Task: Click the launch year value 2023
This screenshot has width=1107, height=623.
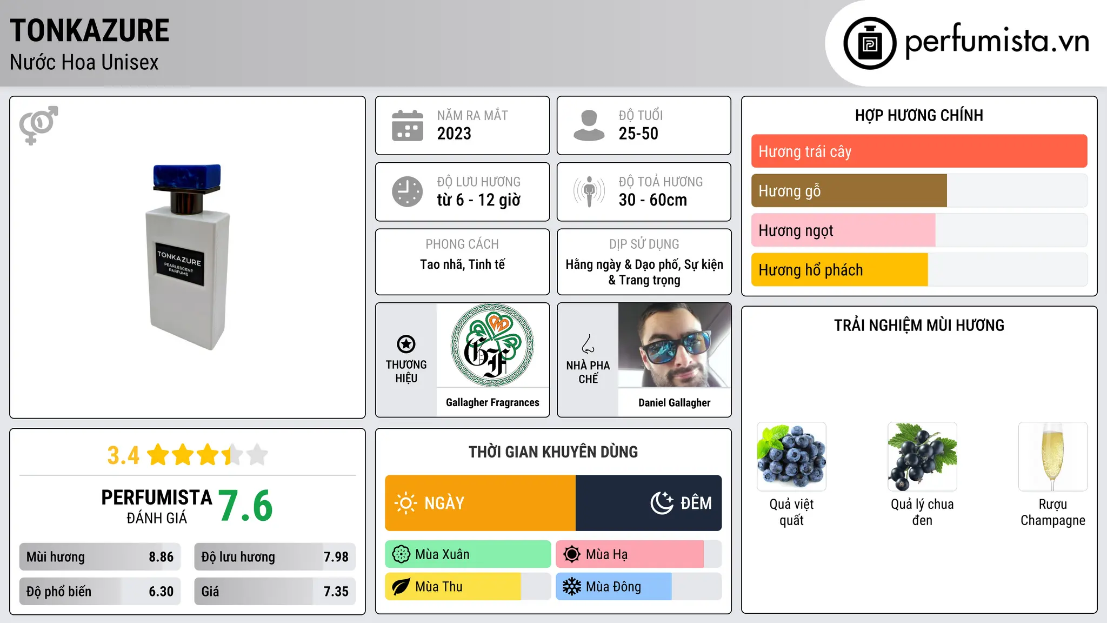Action: (454, 134)
